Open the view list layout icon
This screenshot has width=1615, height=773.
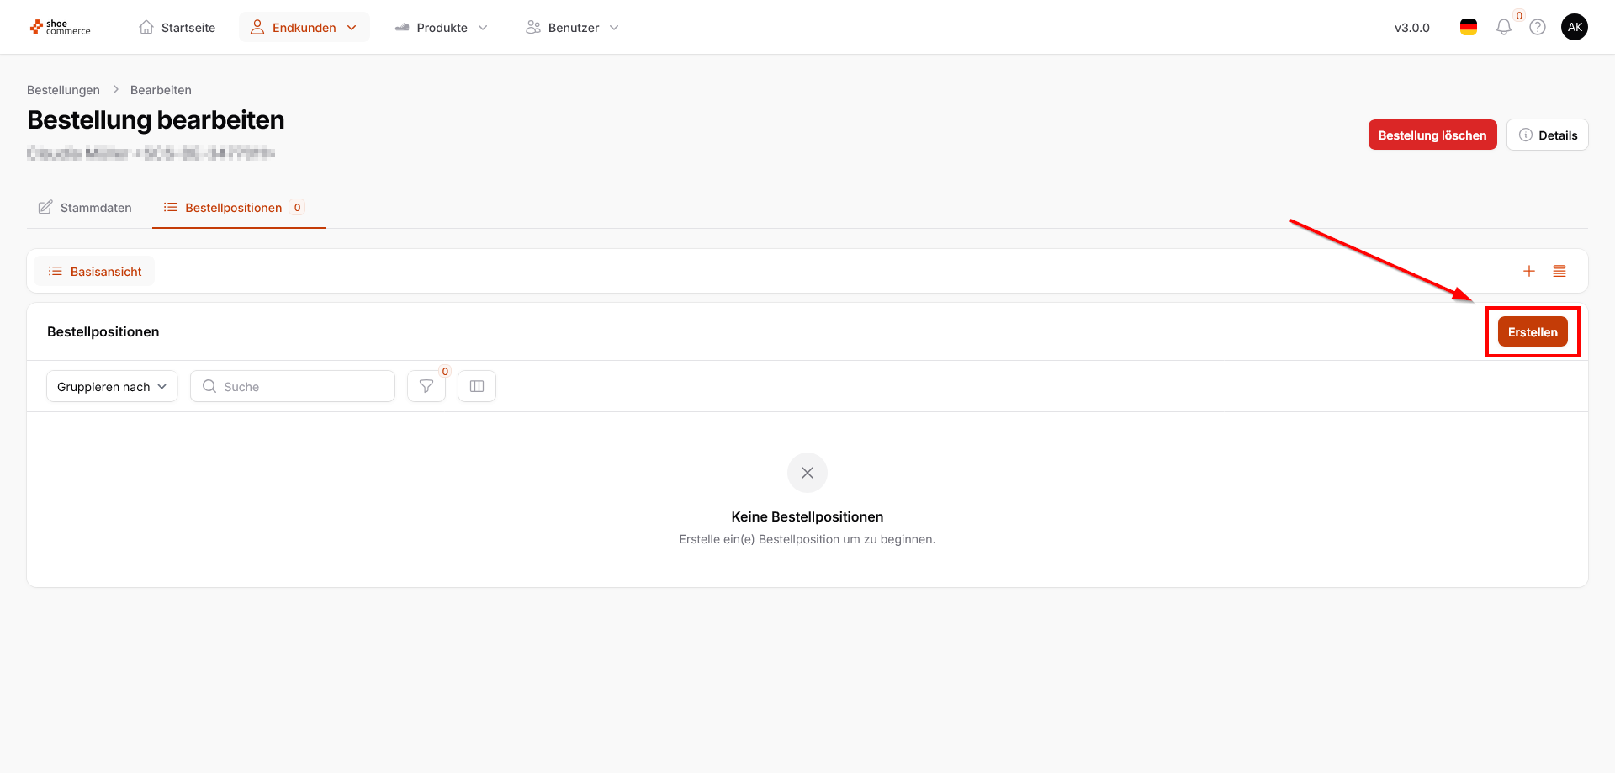tap(1559, 271)
